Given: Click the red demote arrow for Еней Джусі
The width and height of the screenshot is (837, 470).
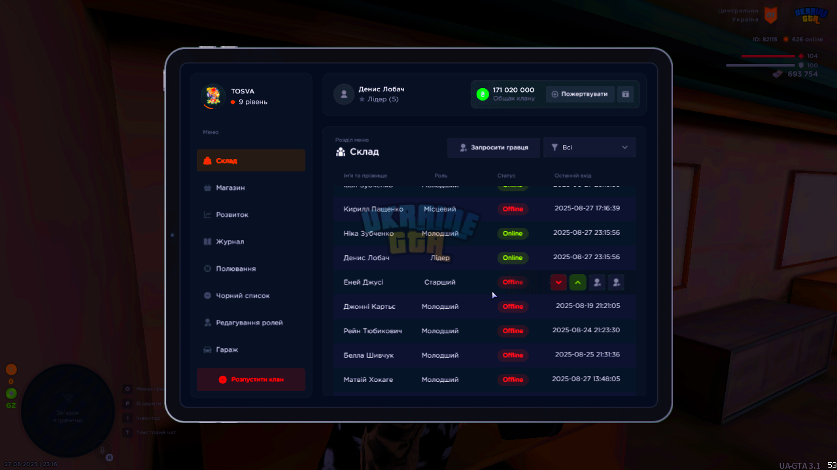Looking at the screenshot, I should (558, 282).
